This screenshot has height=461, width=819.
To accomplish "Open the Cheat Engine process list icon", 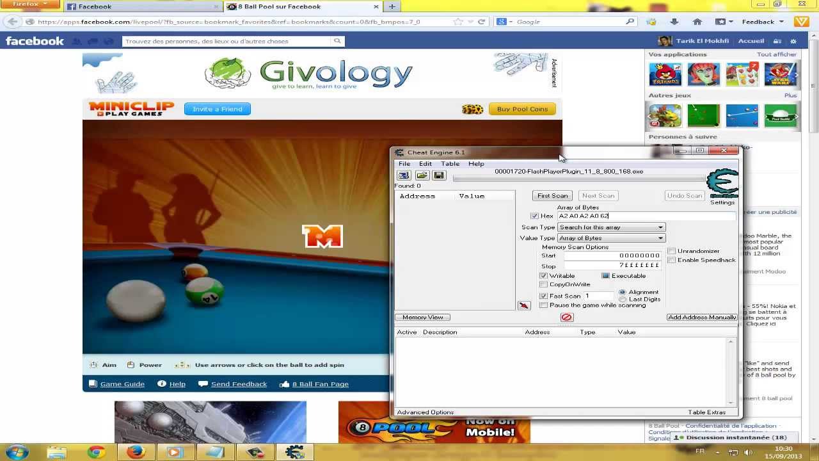I will click(x=404, y=175).
